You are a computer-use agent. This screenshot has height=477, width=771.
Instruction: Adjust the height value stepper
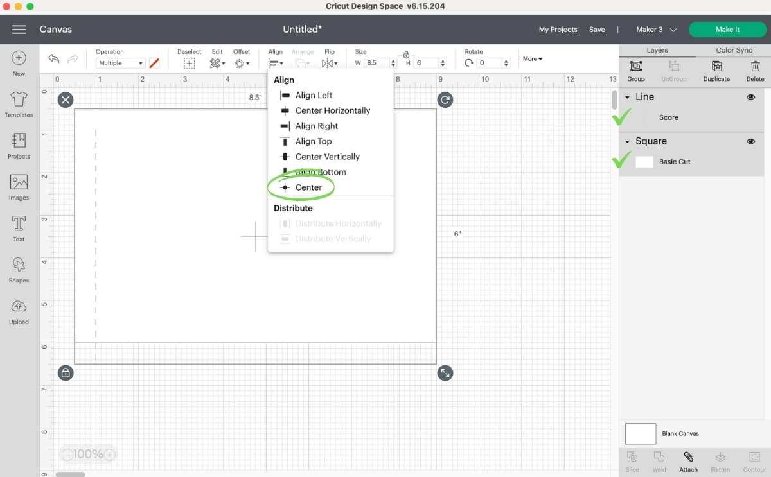[443, 63]
